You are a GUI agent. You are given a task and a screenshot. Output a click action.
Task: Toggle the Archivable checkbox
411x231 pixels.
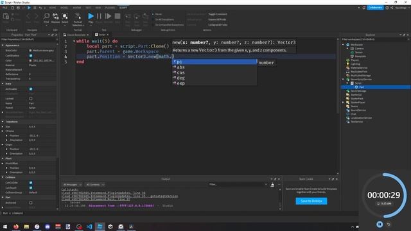coord(31,89)
